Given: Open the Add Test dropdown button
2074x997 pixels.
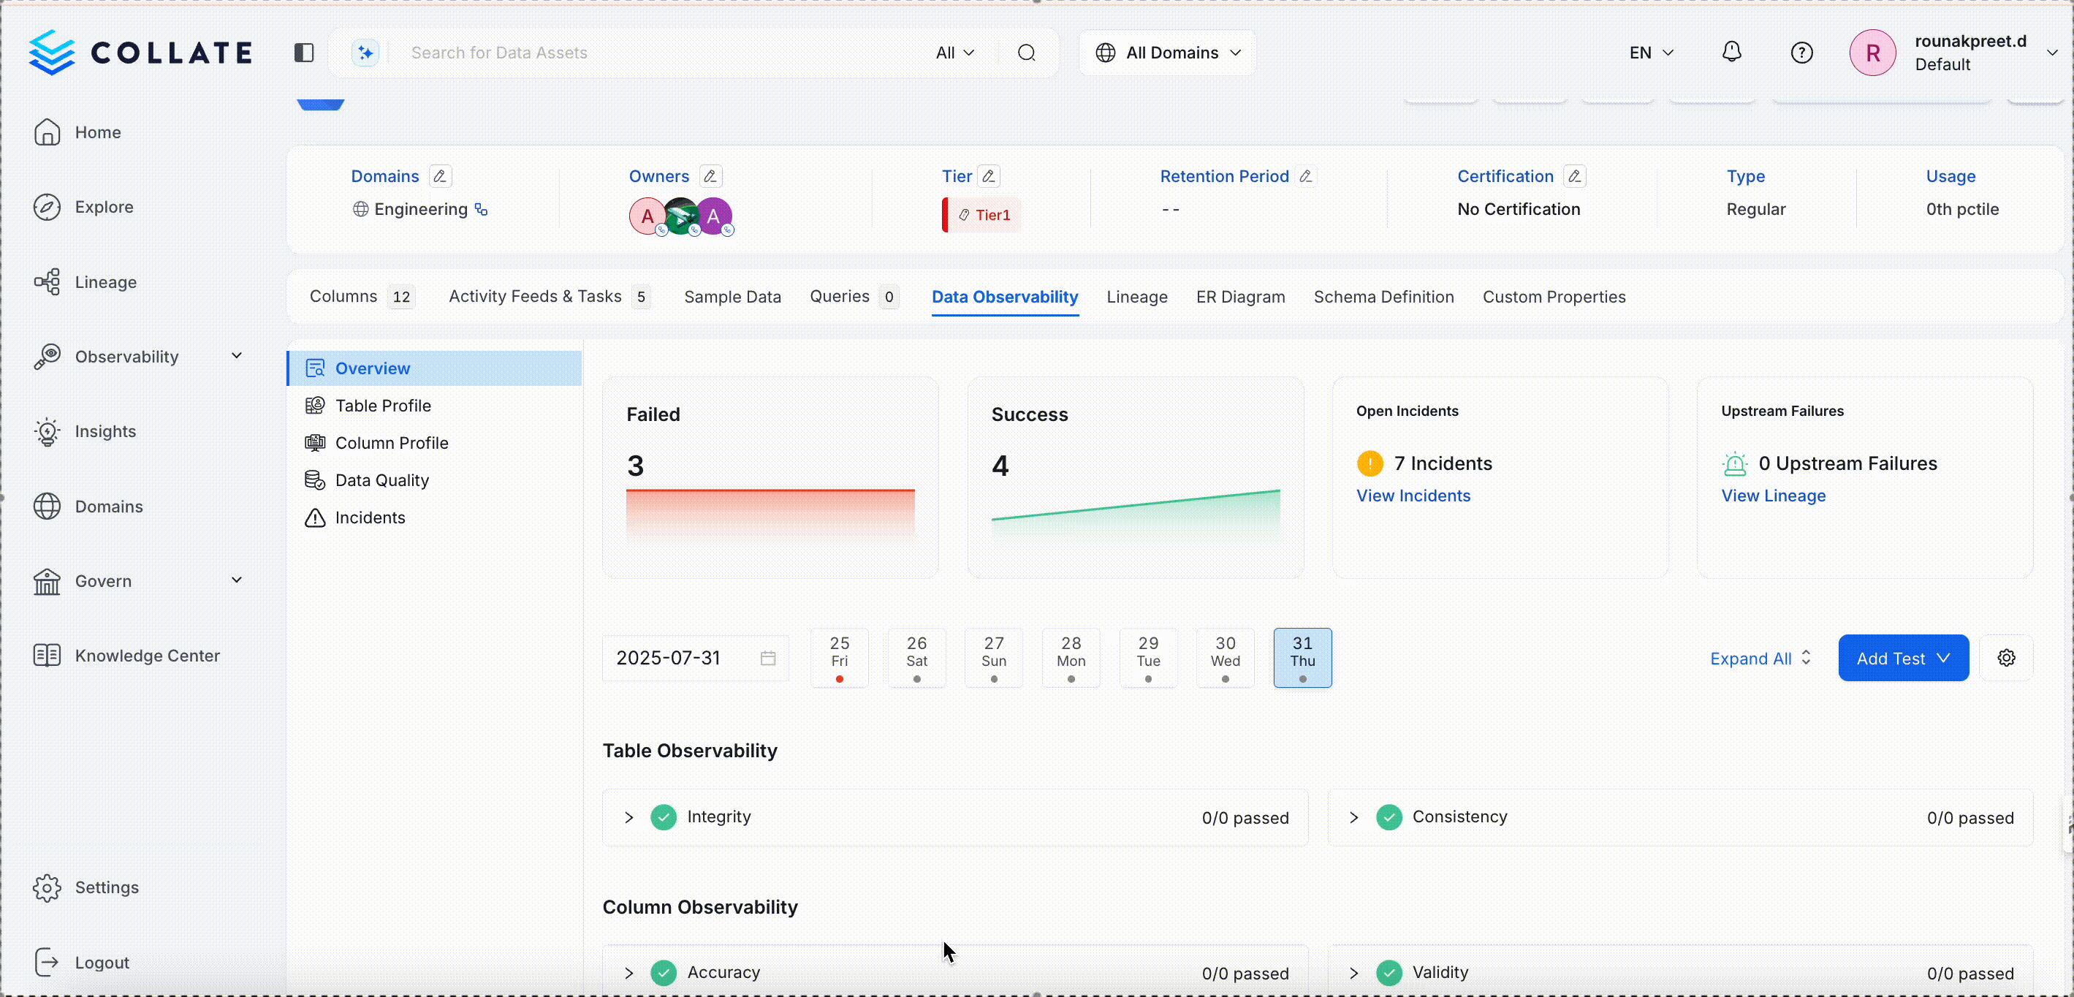Looking at the screenshot, I should 1902,658.
